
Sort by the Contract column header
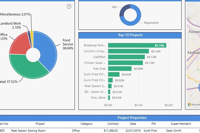tap(113, 124)
